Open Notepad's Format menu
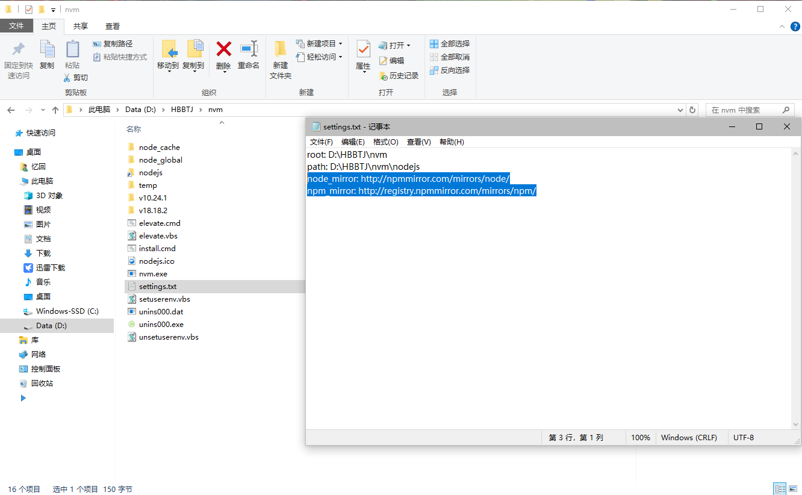 385,142
